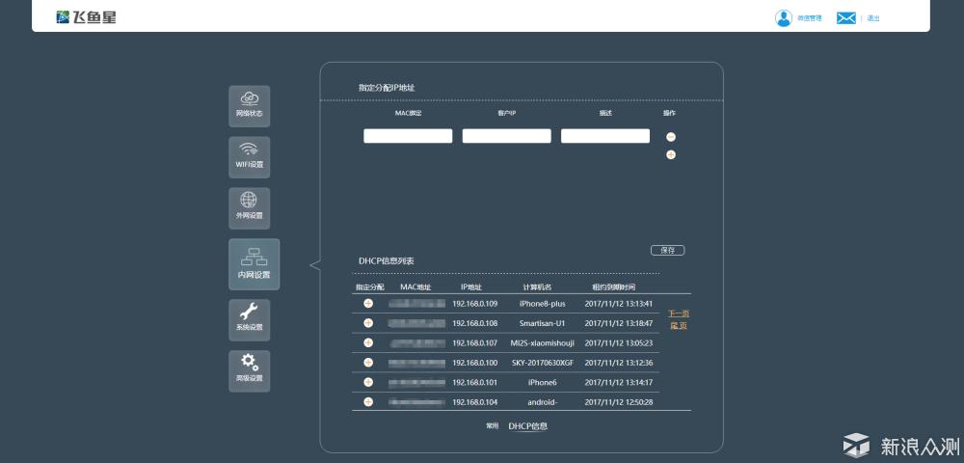Click the envelope message icon

pyautogui.click(x=845, y=18)
